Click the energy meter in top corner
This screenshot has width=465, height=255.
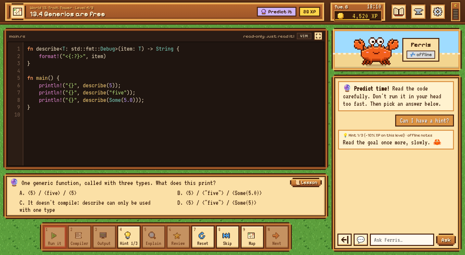point(456,12)
